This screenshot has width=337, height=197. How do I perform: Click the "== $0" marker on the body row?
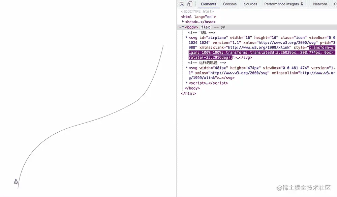tap(219, 27)
